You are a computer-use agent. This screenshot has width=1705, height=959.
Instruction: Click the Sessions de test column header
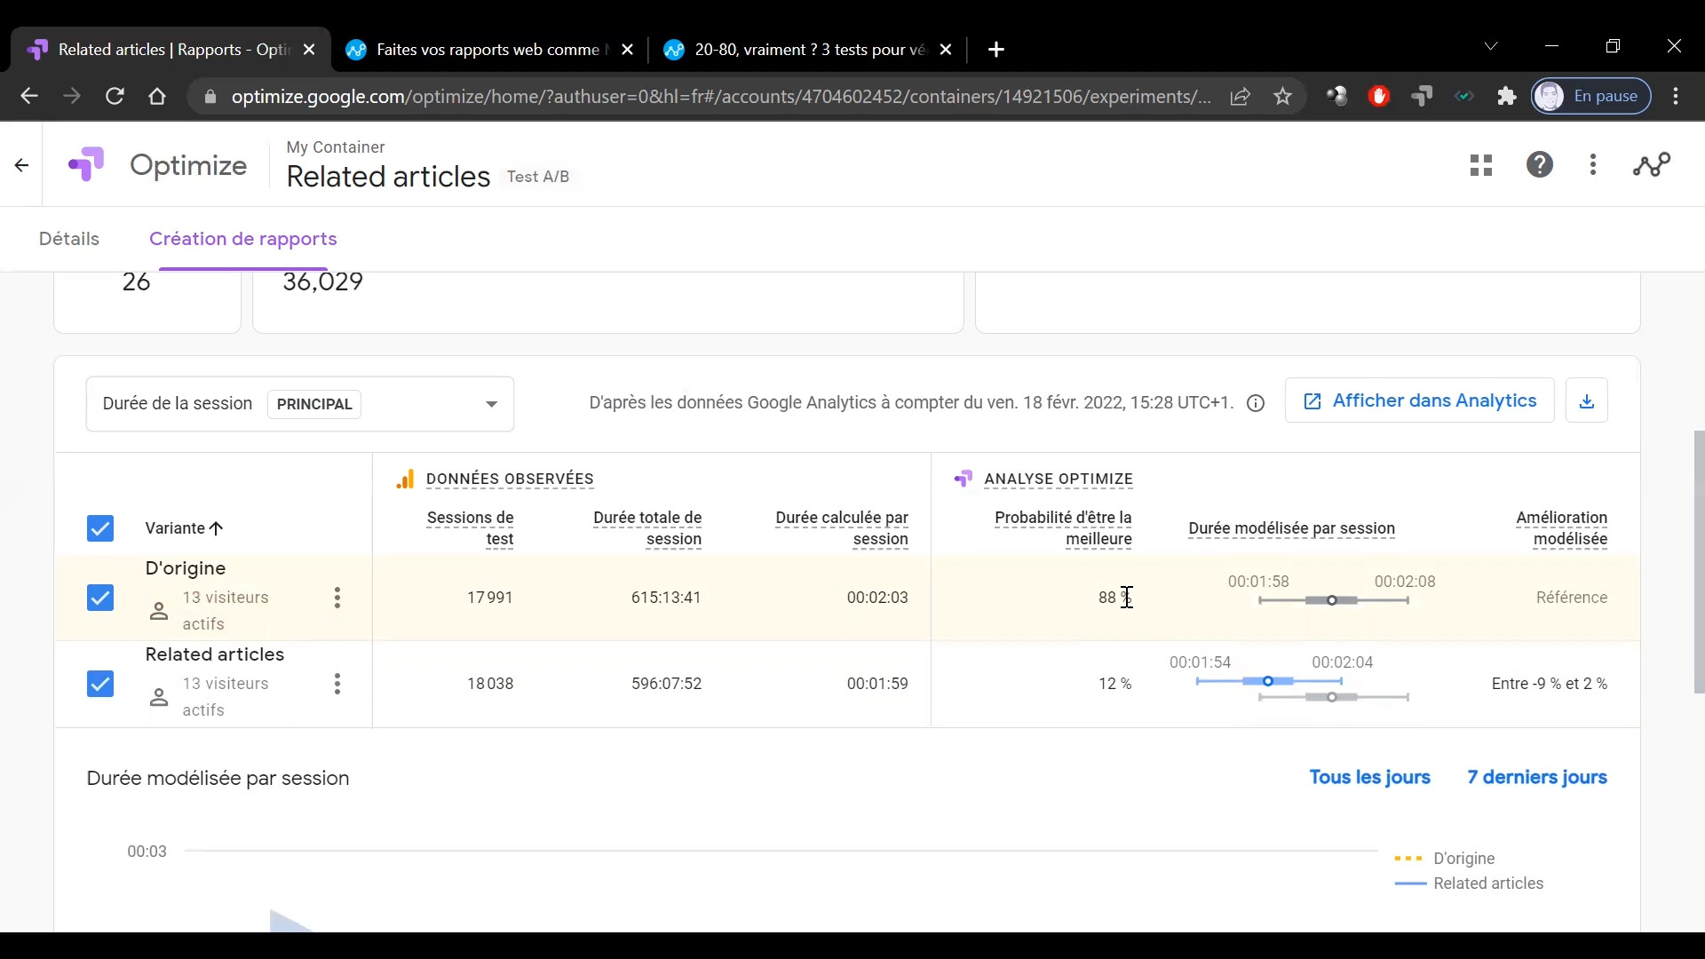click(x=471, y=528)
